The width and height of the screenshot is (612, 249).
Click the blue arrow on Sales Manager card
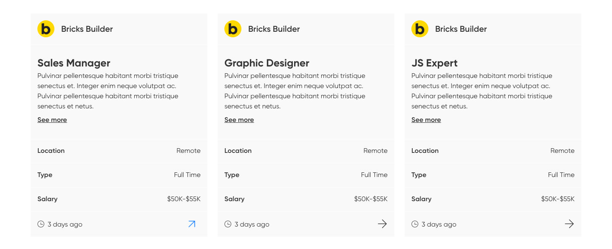tap(192, 224)
